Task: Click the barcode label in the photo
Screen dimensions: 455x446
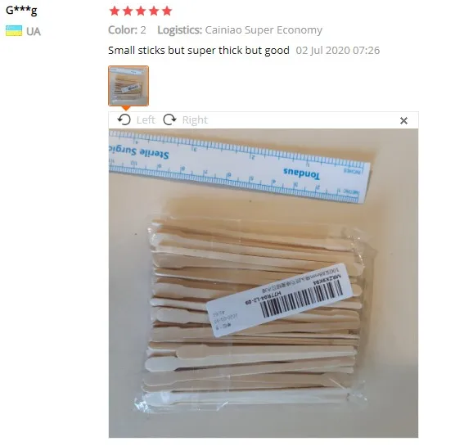Action: [x=279, y=300]
